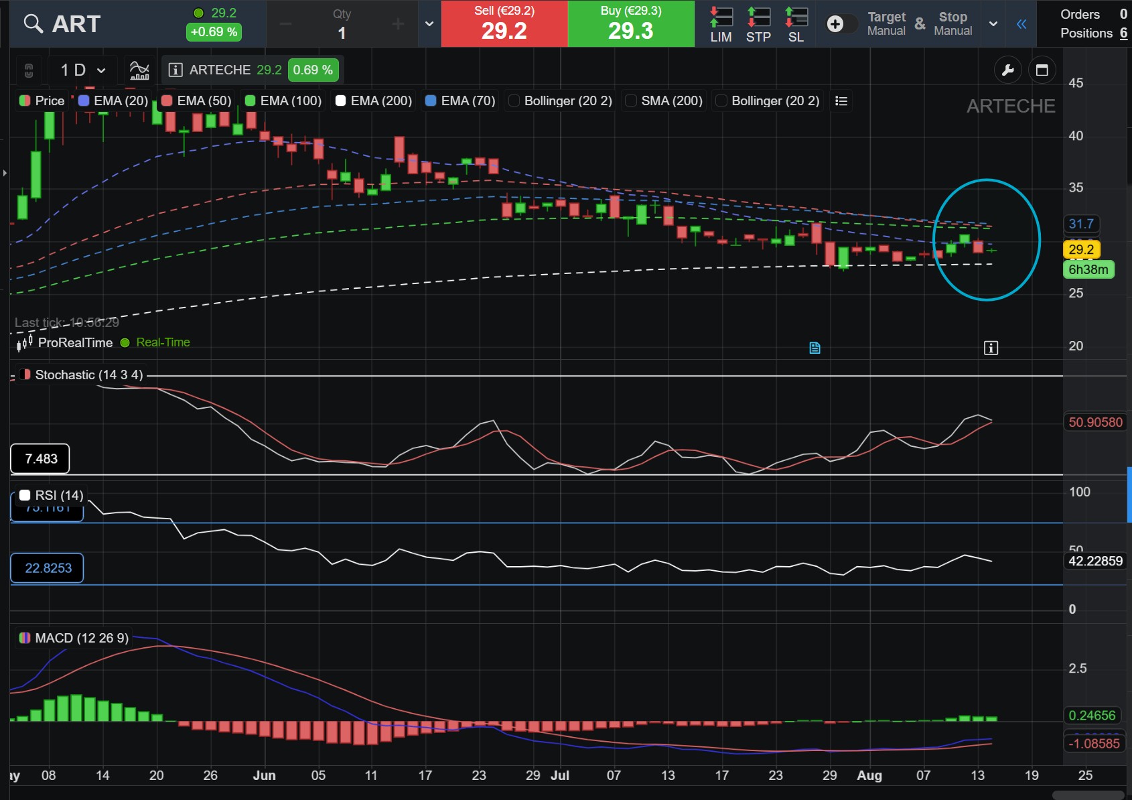Select the SL stop-limit order icon
This screenshot has height=800, width=1132.
click(x=796, y=24)
